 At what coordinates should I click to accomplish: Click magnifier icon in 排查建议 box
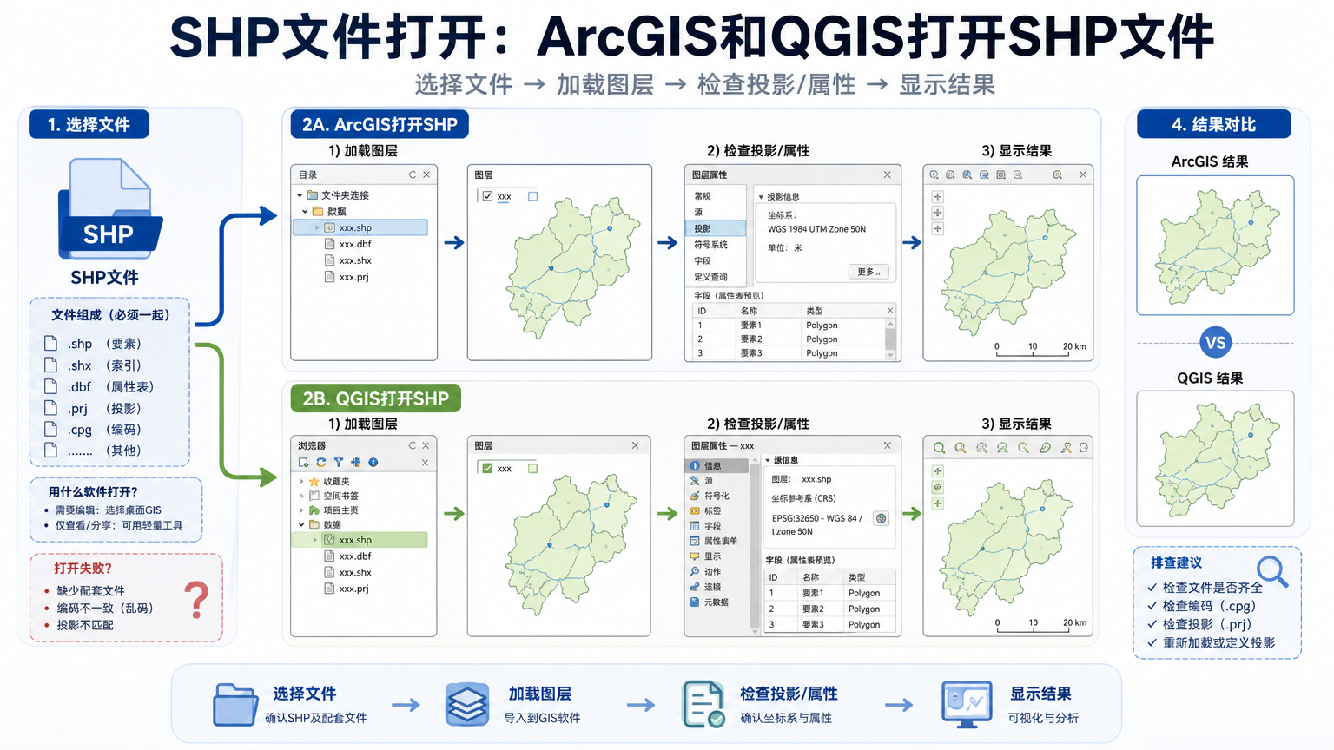tap(1272, 572)
